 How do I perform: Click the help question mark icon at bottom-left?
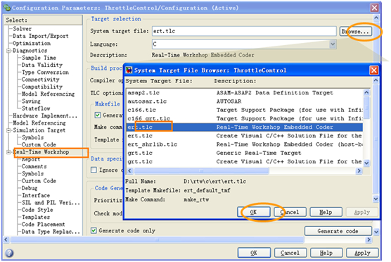tap(9, 253)
